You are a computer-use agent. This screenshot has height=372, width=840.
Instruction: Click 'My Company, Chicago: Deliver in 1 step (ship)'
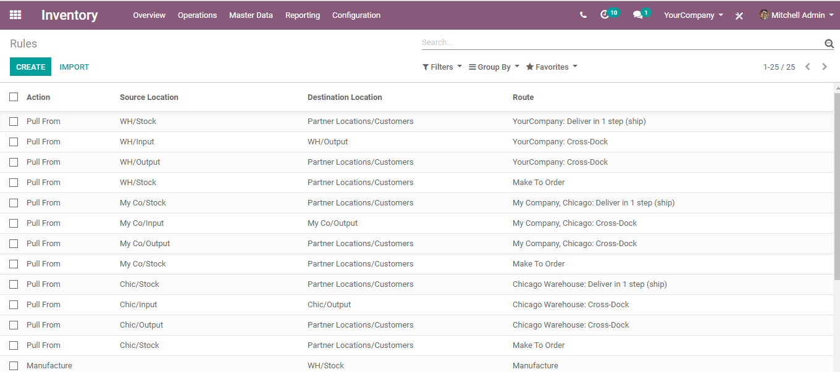594,203
